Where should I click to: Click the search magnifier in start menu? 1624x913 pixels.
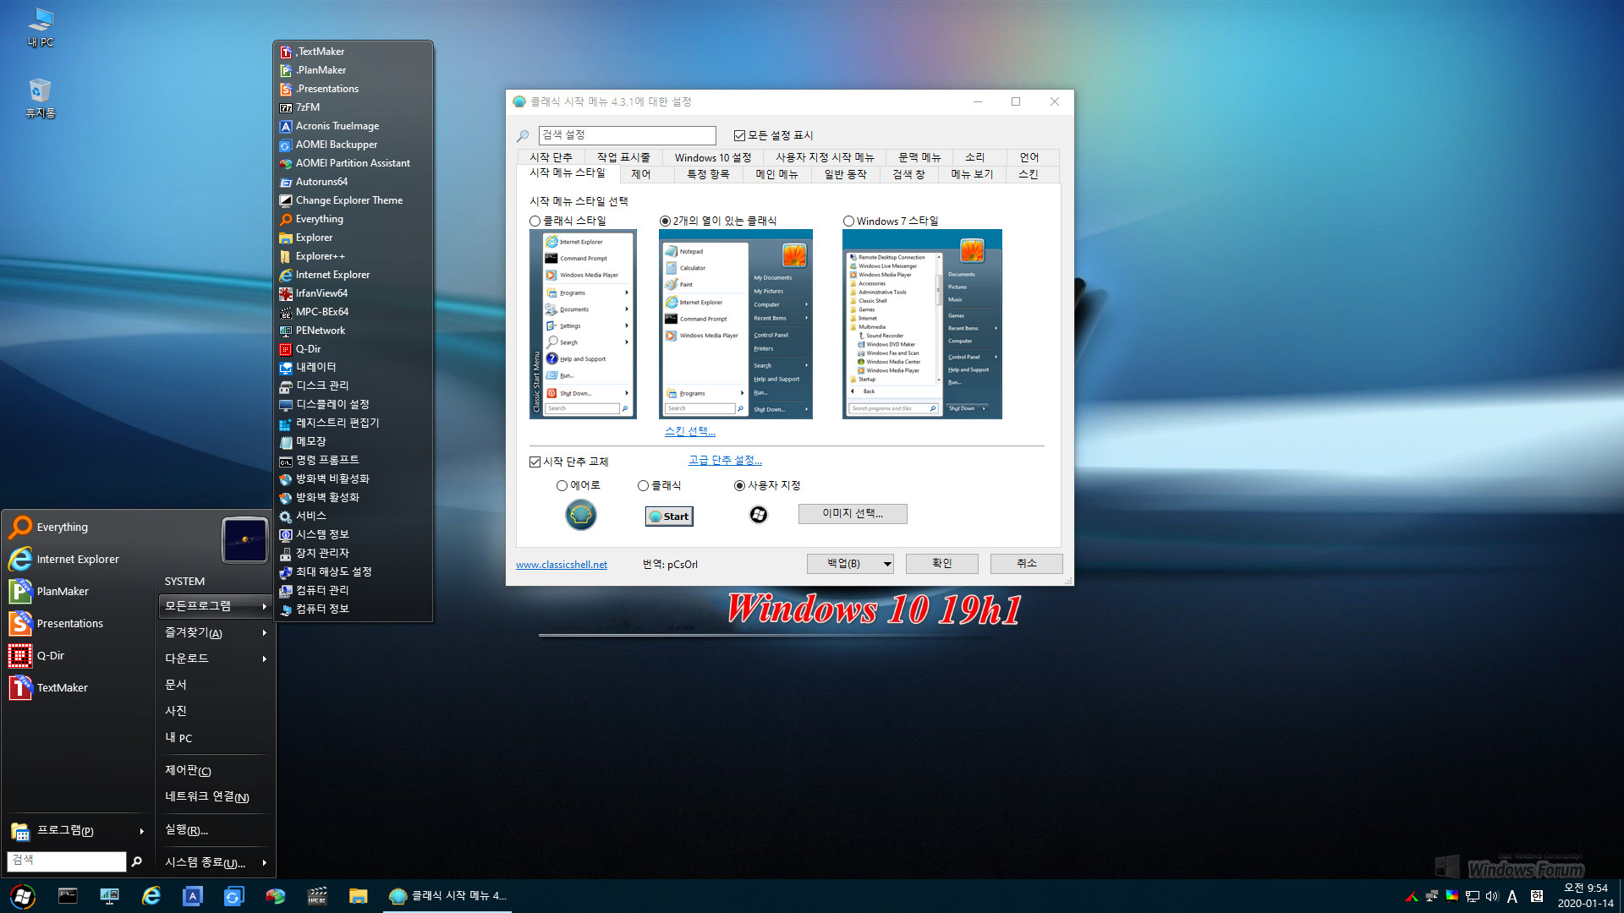tap(136, 861)
